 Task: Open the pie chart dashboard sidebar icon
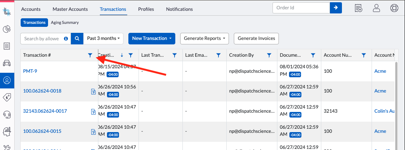tap(7, 29)
